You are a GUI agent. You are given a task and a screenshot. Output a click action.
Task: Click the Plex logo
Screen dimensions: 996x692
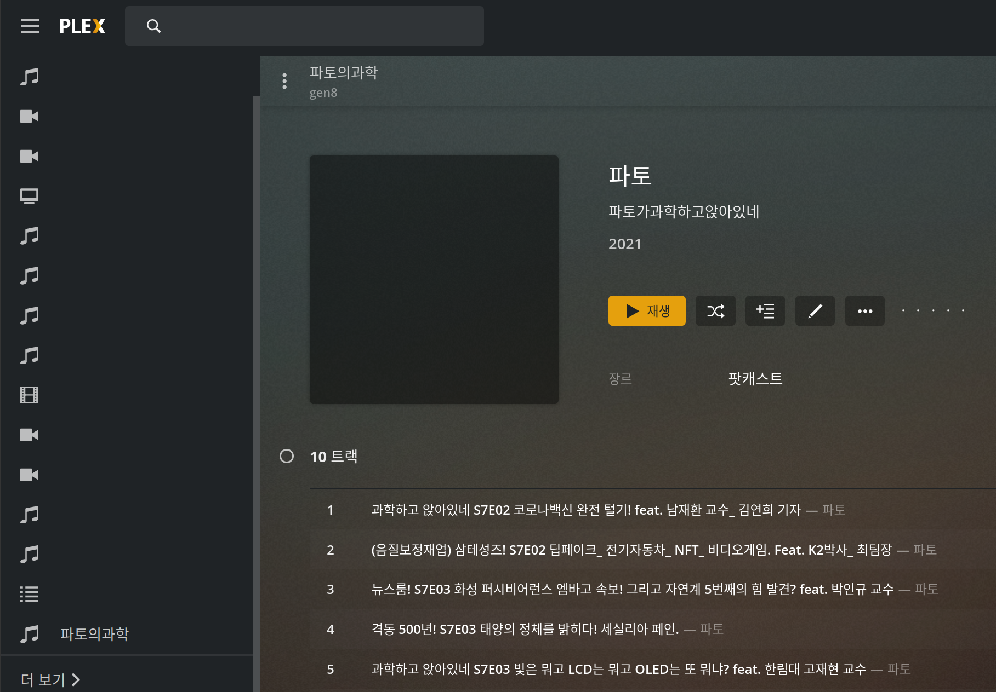click(82, 26)
